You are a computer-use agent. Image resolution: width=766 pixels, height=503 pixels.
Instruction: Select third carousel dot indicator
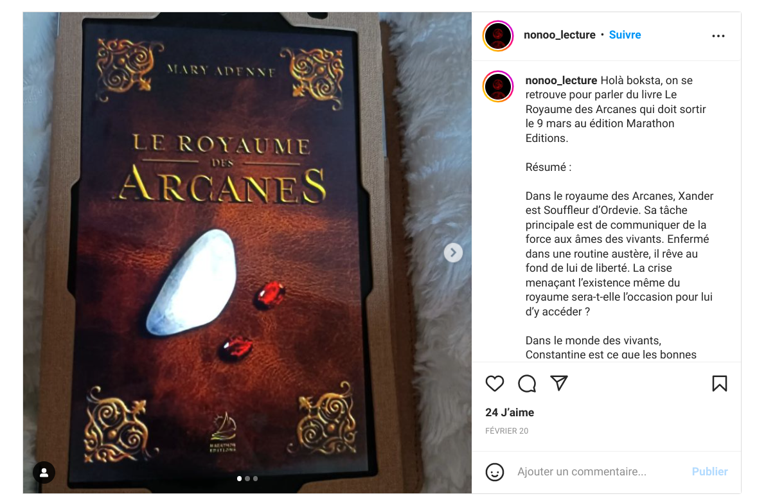pyautogui.click(x=255, y=479)
